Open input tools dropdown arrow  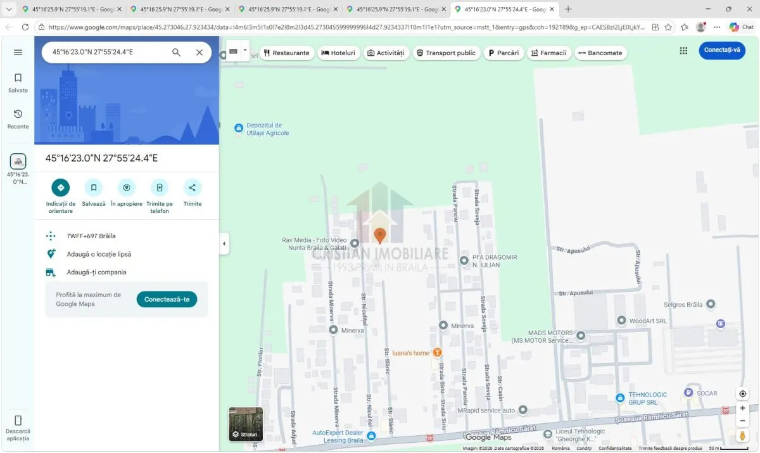tap(245, 49)
